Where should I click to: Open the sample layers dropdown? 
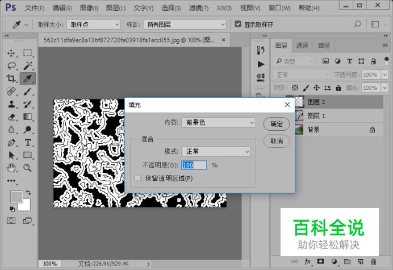tap(185, 24)
